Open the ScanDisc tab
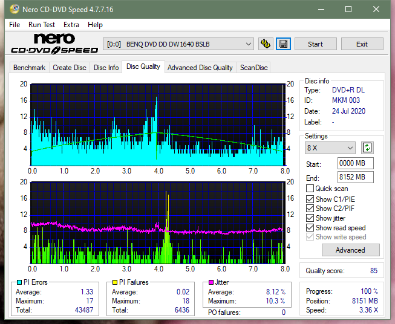The height and width of the screenshot is (324, 395). tap(253, 68)
